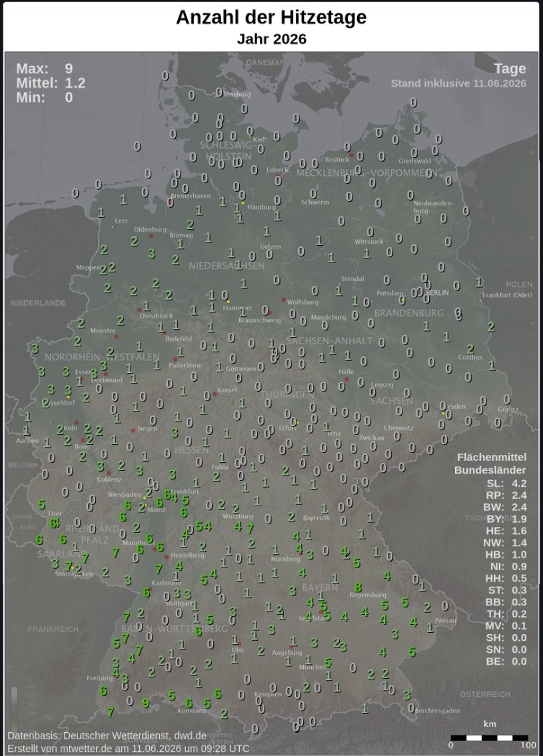
Task: Select the 'BB: 0.3' state average
Action: pyautogui.click(x=506, y=602)
